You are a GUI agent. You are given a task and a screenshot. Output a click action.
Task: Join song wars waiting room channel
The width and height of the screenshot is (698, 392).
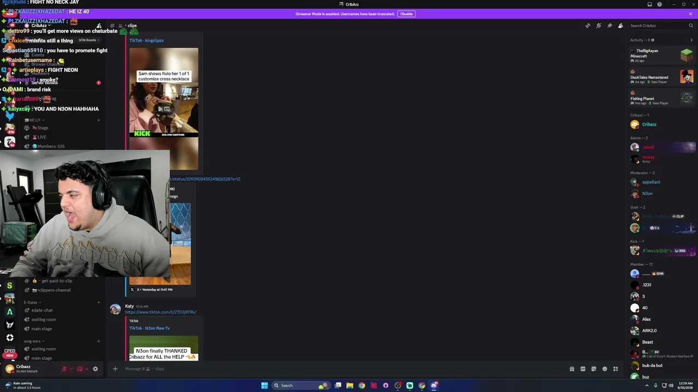62,349
